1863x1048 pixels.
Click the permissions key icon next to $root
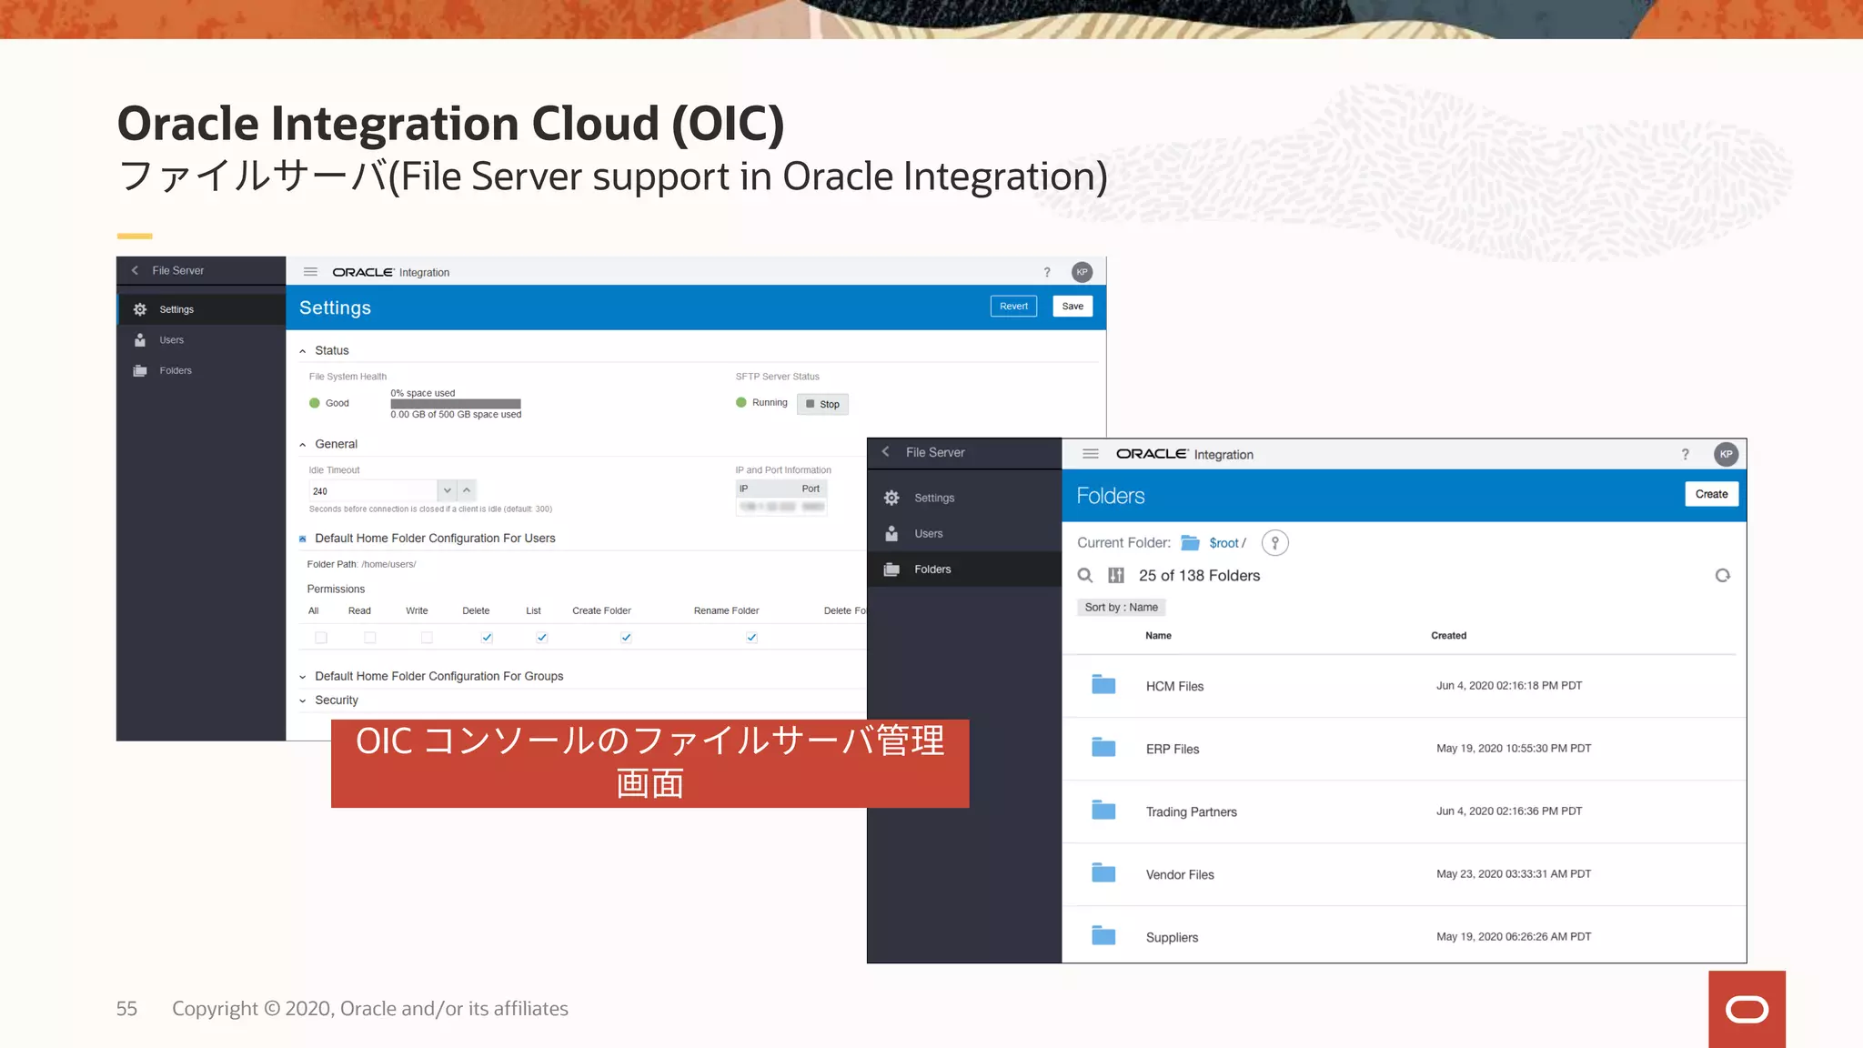click(1274, 543)
